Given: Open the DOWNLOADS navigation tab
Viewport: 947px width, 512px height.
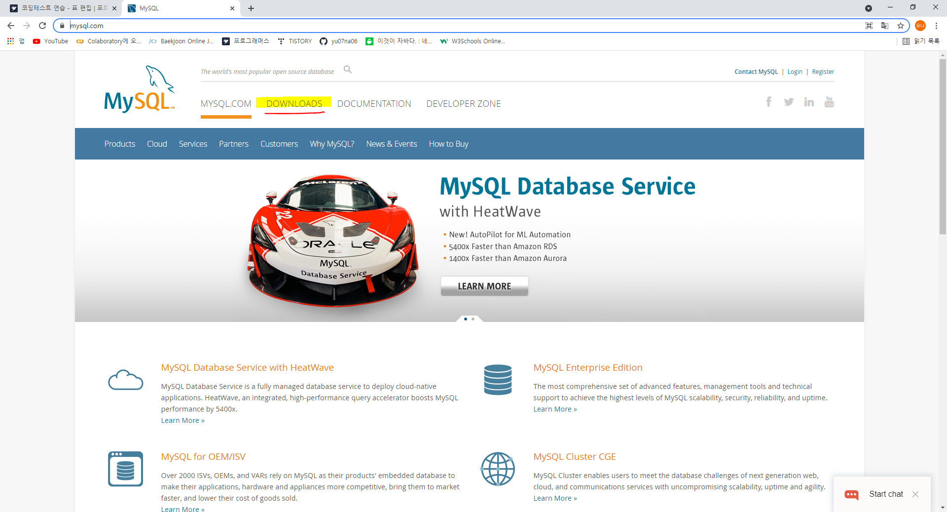Looking at the screenshot, I should (294, 104).
